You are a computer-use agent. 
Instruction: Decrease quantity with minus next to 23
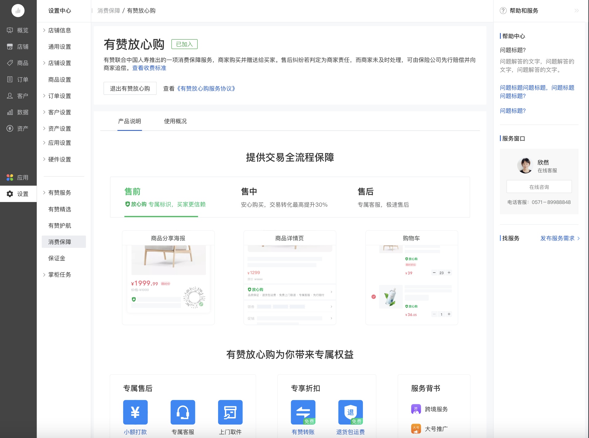pyautogui.click(x=434, y=273)
